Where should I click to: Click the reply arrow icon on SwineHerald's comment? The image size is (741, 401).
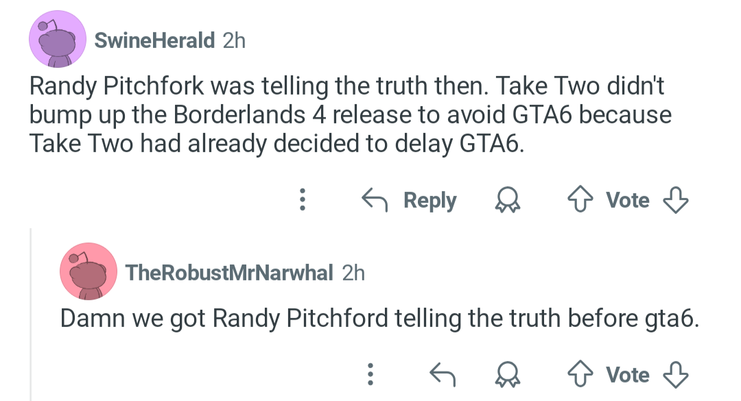tap(375, 199)
